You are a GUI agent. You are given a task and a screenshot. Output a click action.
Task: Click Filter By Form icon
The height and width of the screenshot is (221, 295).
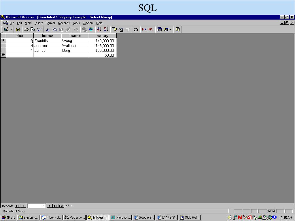(x=121, y=30)
